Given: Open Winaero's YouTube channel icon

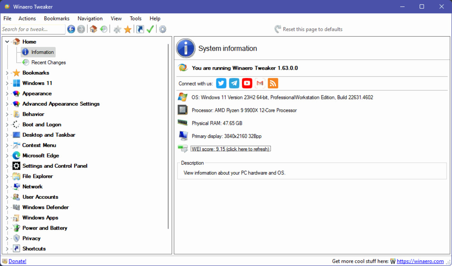Looking at the screenshot, I should tap(247, 83).
